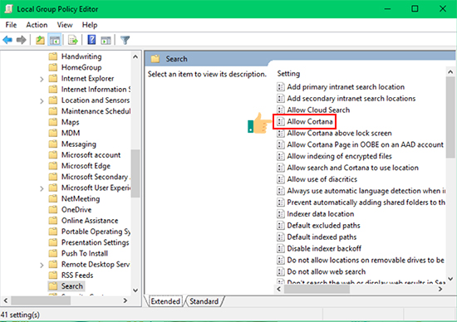Toggle the action pane toolbar icon
The height and width of the screenshot is (322, 457).
click(106, 40)
